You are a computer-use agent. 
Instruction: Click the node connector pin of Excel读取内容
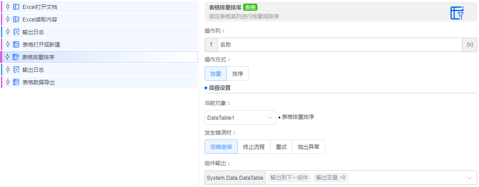[x=8, y=20]
